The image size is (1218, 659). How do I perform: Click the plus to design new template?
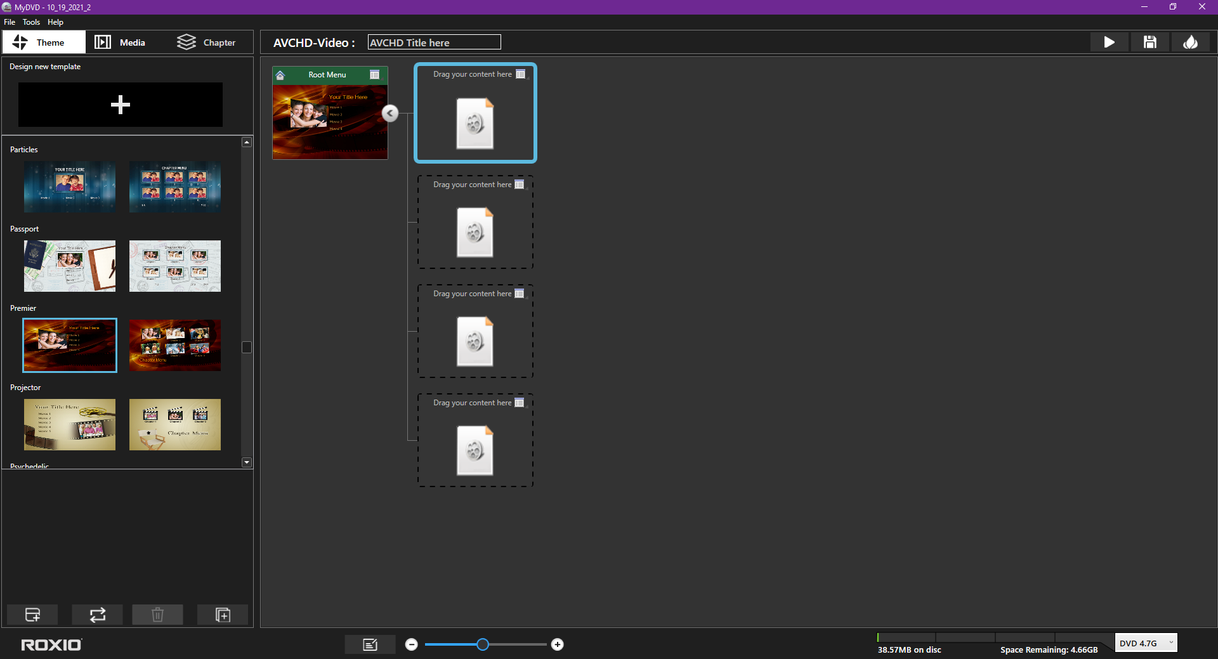121,105
